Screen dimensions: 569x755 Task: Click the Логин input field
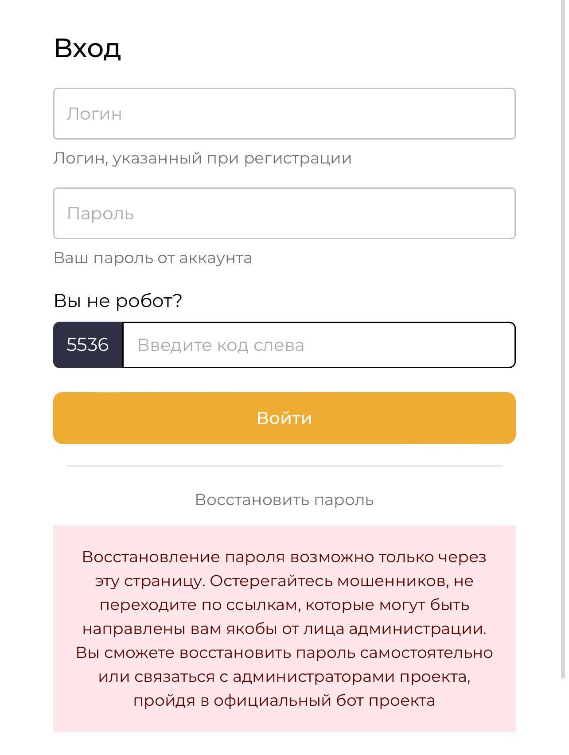(284, 114)
